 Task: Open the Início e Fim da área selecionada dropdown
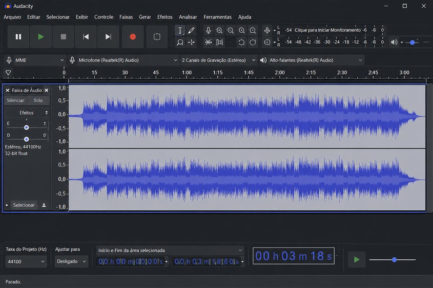(170, 251)
